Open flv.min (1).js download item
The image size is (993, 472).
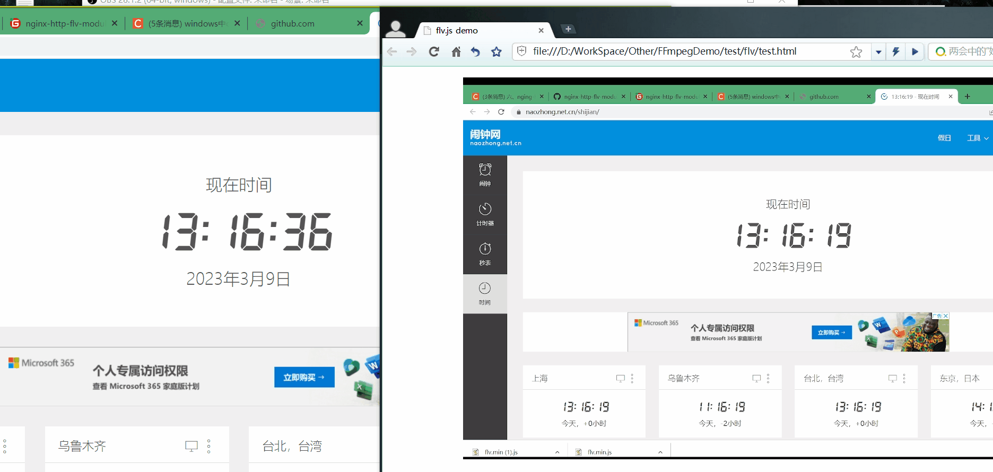(x=501, y=452)
